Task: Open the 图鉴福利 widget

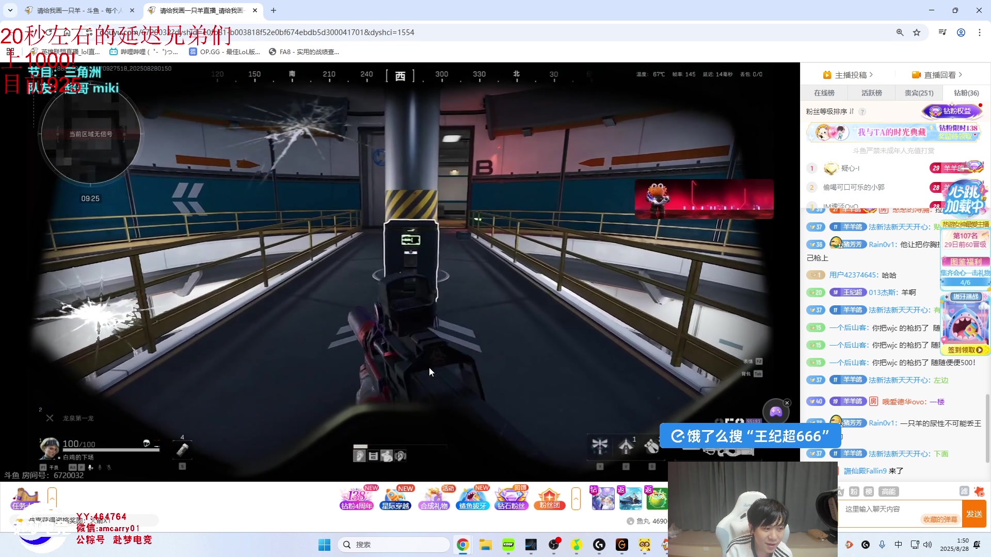Action: [965, 261]
